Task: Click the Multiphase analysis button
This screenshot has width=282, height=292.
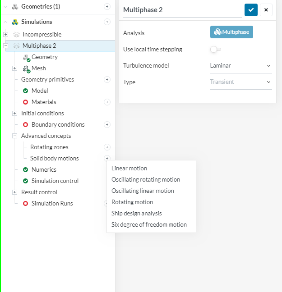Action: [x=231, y=32]
